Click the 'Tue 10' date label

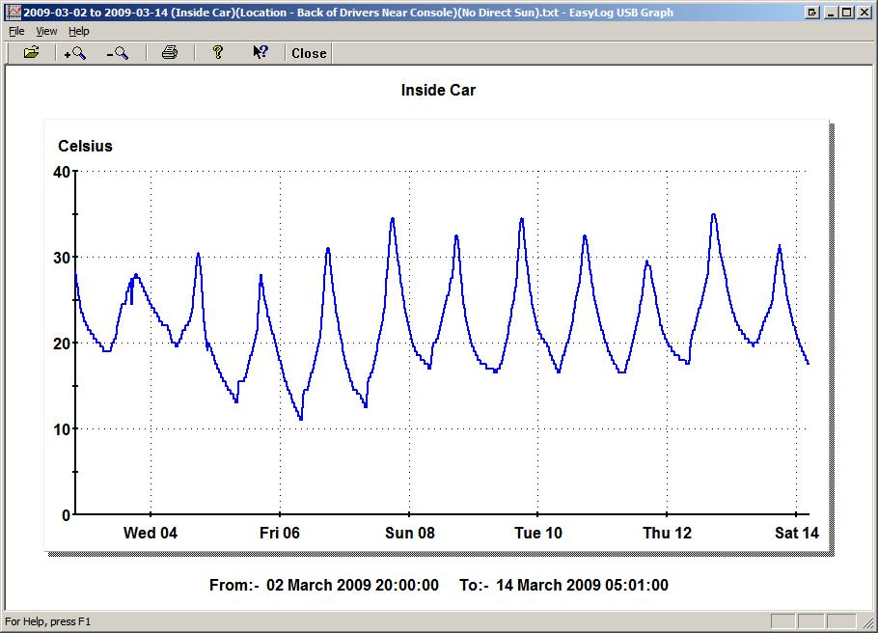[x=538, y=533]
